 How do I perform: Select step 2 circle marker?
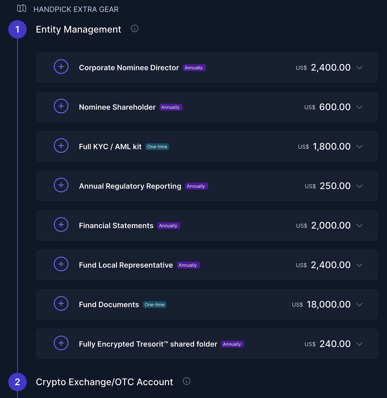click(x=18, y=382)
